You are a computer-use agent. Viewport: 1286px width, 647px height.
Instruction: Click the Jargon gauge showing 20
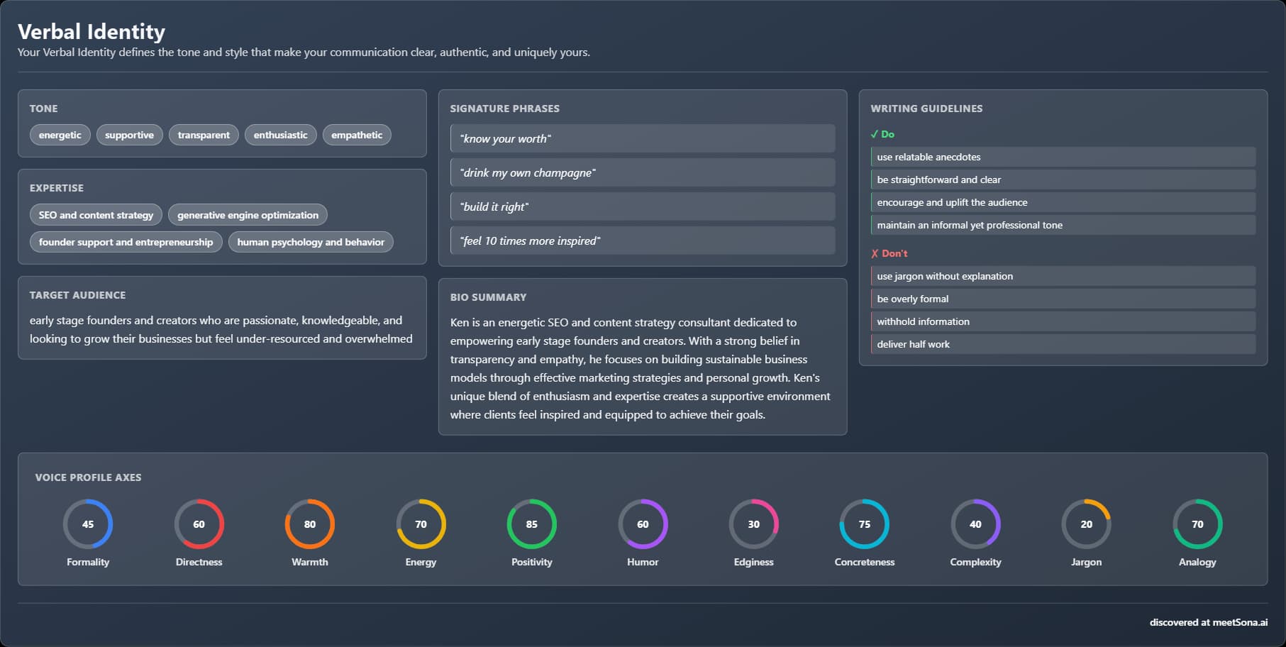point(1086,524)
